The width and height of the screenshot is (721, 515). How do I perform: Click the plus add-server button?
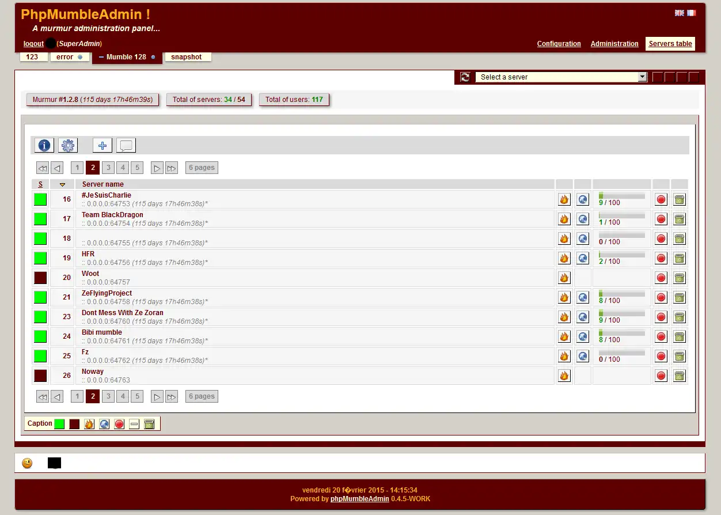point(103,145)
